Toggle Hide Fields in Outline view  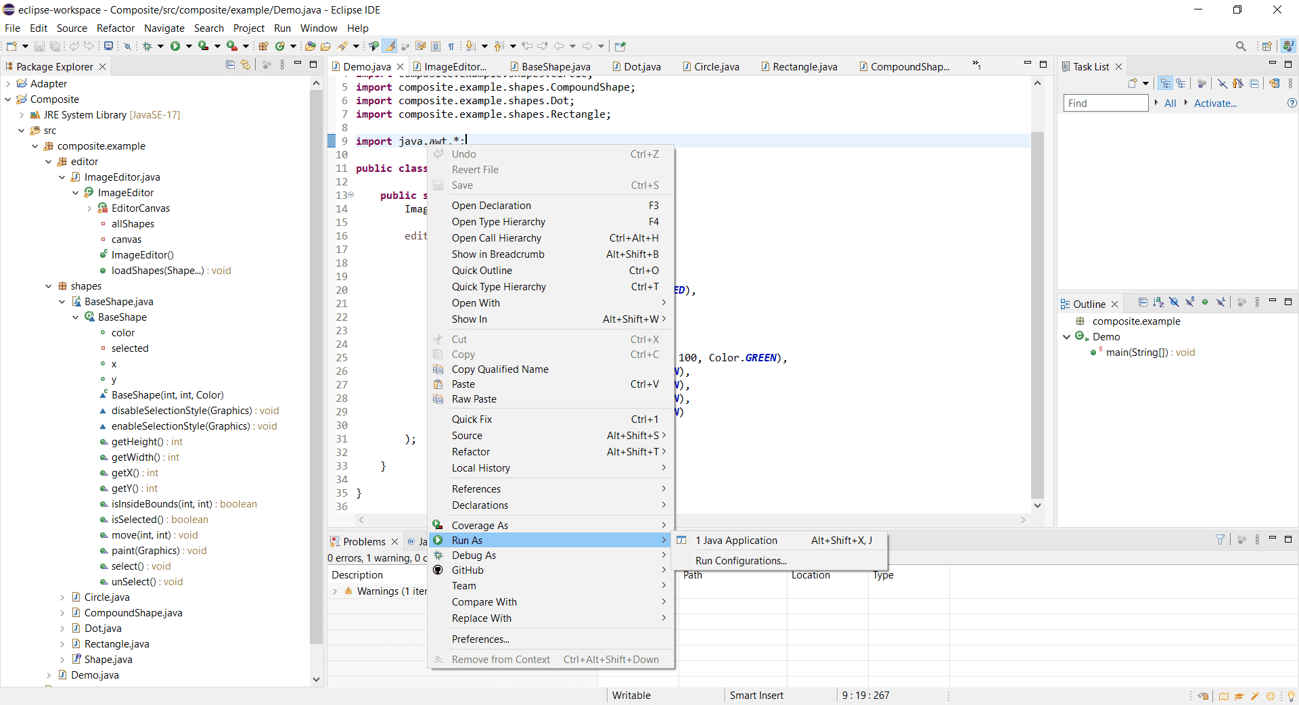click(x=1174, y=302)
